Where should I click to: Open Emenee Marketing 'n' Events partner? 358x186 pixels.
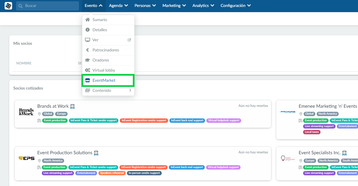click(328, 106)
